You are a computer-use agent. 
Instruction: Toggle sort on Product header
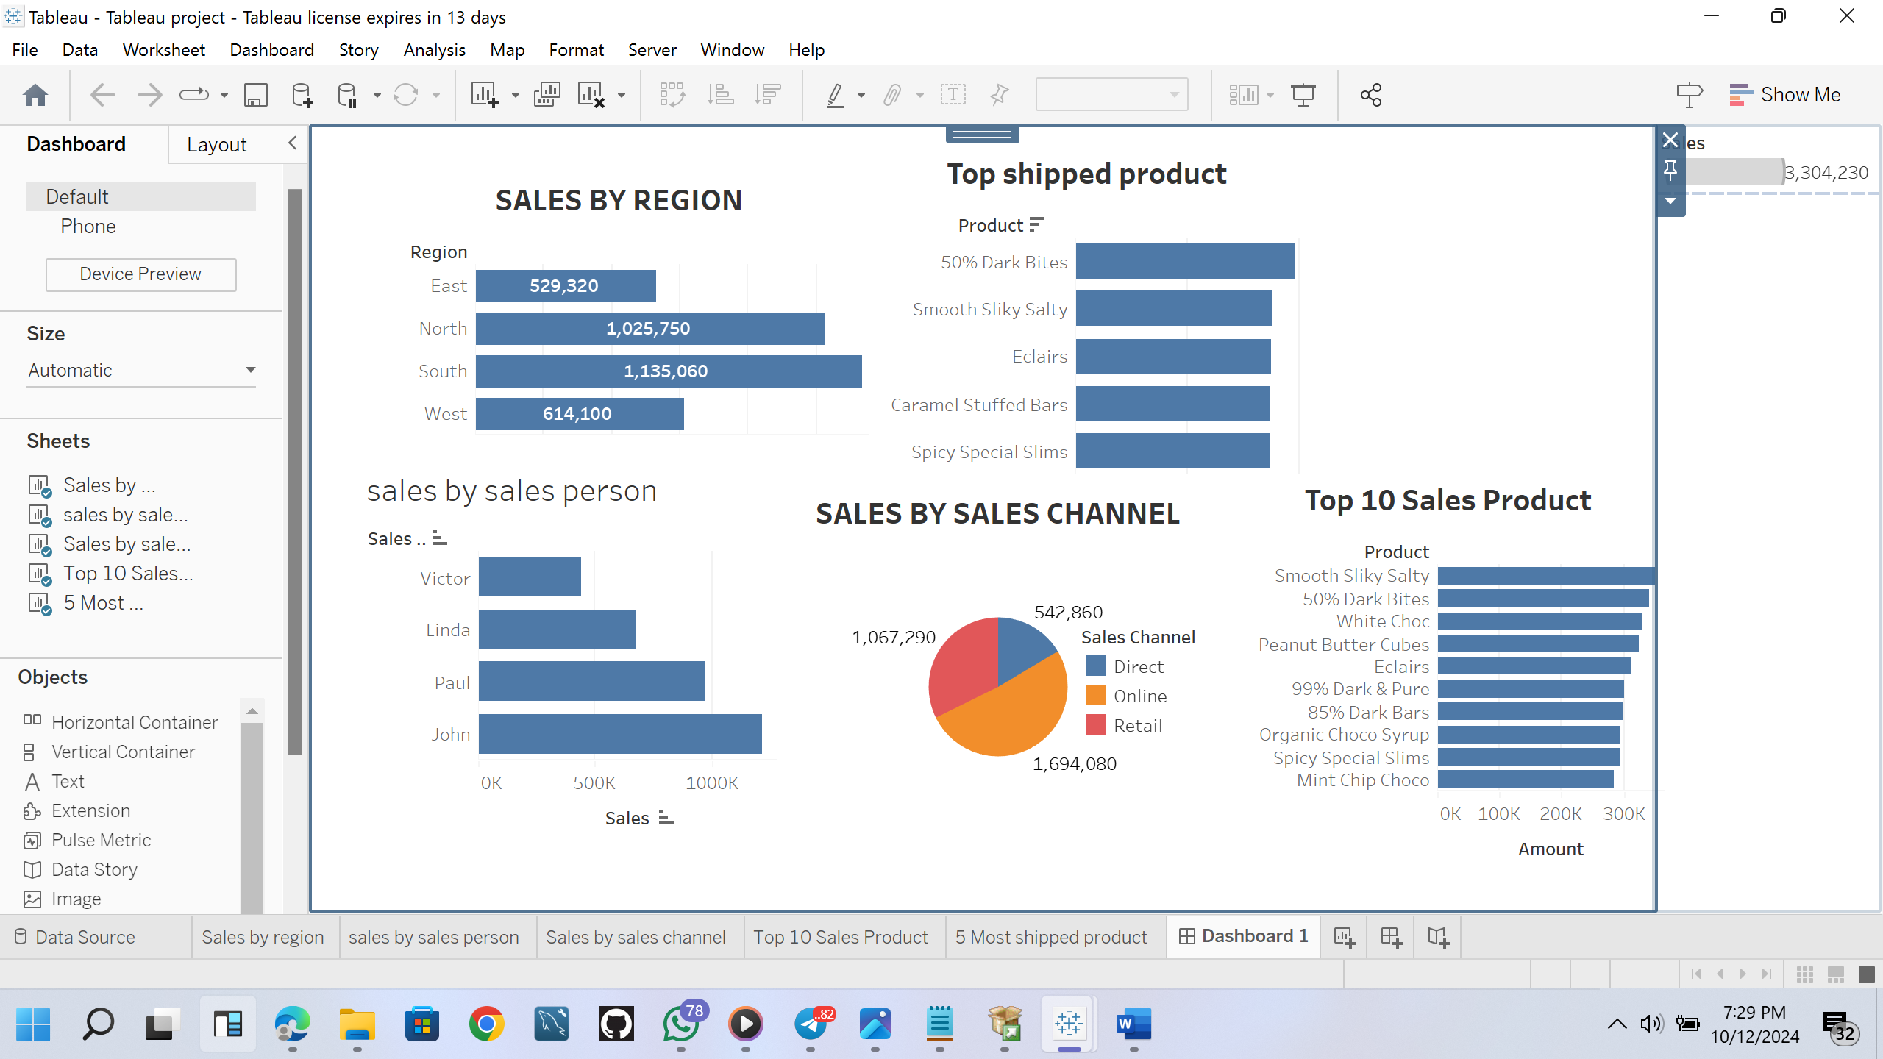click(x=1037, y=225)
